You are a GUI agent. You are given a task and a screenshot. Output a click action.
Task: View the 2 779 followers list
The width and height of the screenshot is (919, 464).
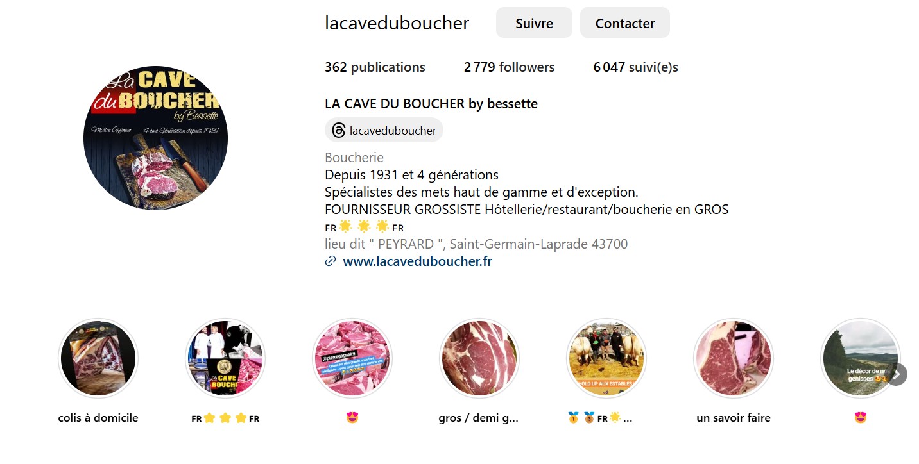click(x=509, y=67)
